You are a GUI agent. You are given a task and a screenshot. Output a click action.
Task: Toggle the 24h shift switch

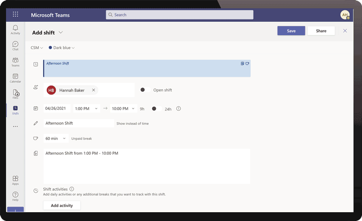click(156, 109)
